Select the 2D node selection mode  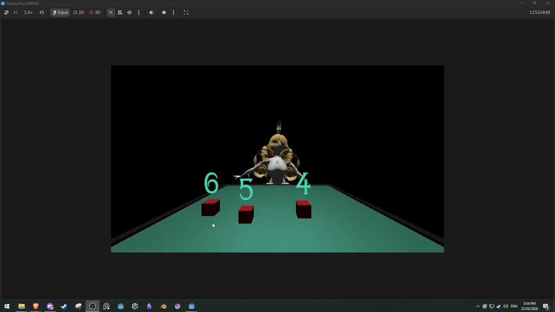pyautogui.click(x=79, y=12)
